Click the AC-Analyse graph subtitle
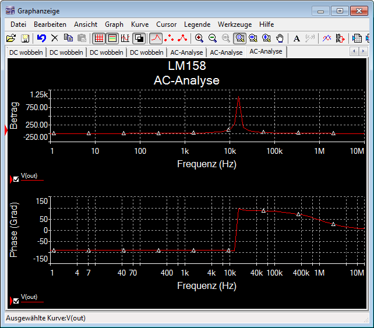Screen dimensions: 374x328 click(186, 80)
